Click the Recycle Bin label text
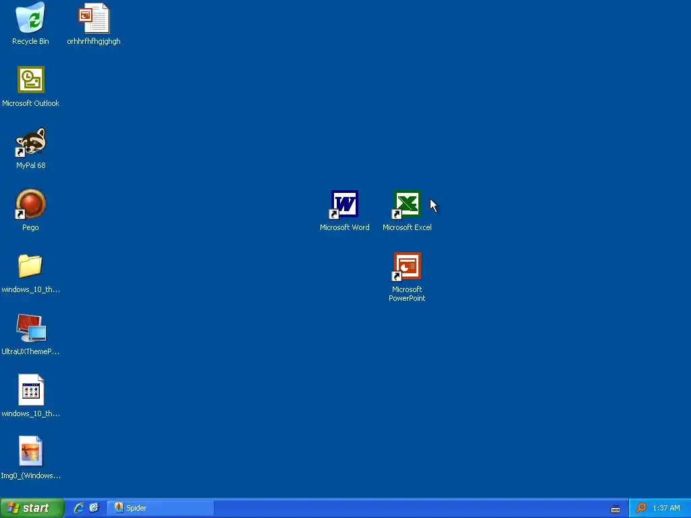 coord(30,41)
